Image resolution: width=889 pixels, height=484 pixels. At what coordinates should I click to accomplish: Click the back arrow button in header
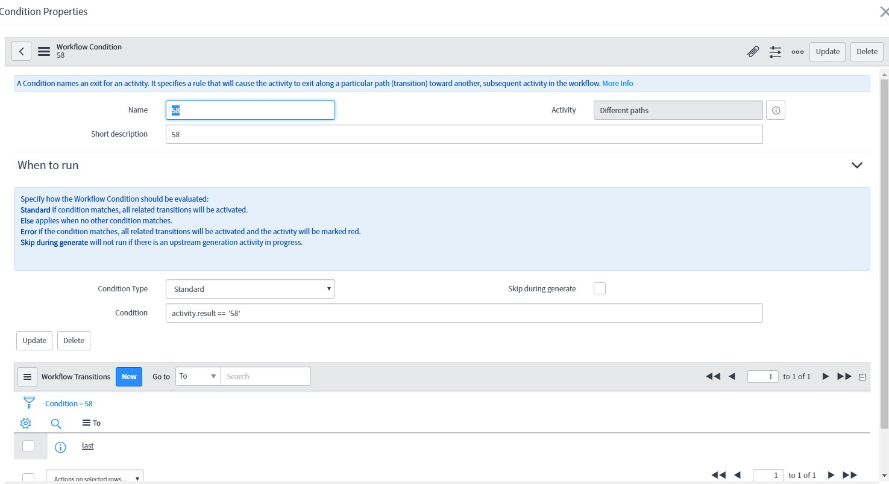(x=21, y=51)
